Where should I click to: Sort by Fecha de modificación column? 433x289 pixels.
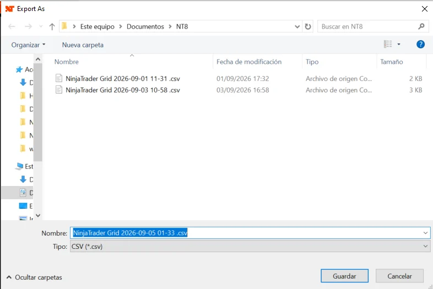(249, 62)
